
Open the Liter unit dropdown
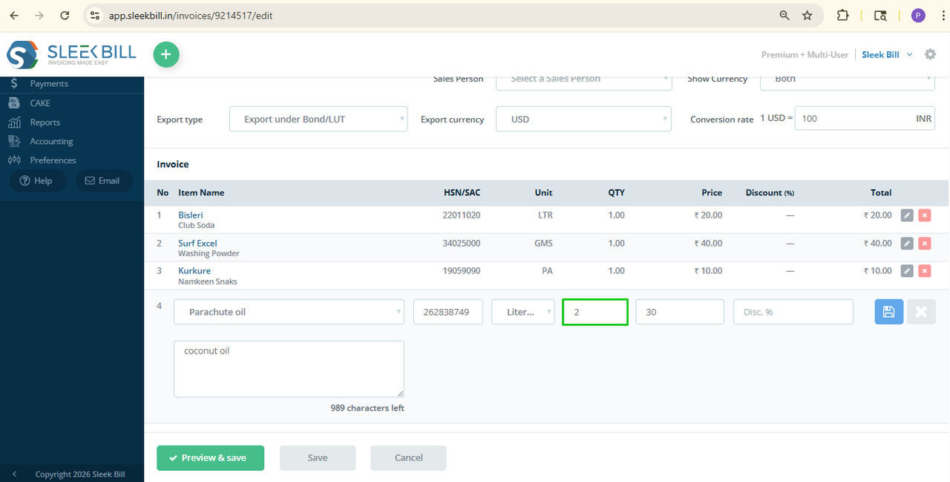click(x=522, y=312)
